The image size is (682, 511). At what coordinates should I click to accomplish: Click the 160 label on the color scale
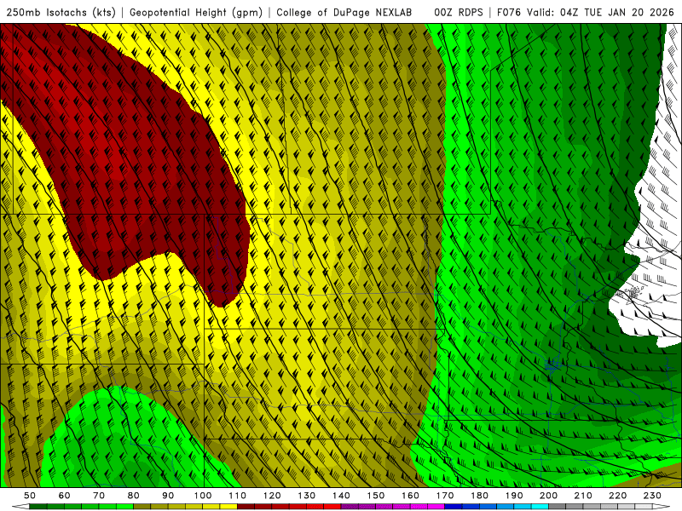click(x=410, y=496)
